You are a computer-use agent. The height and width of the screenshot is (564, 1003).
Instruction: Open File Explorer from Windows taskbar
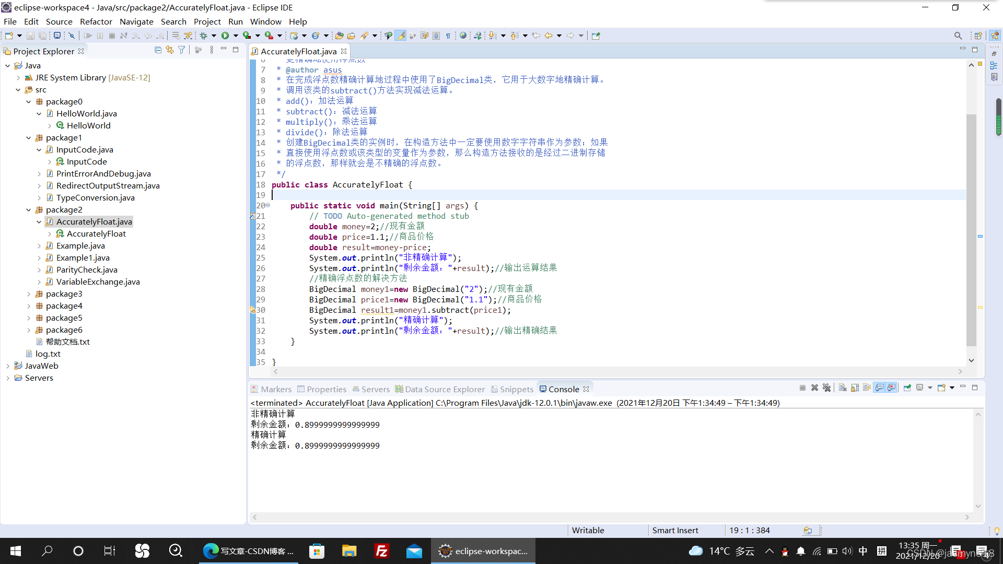pos(349,551)
